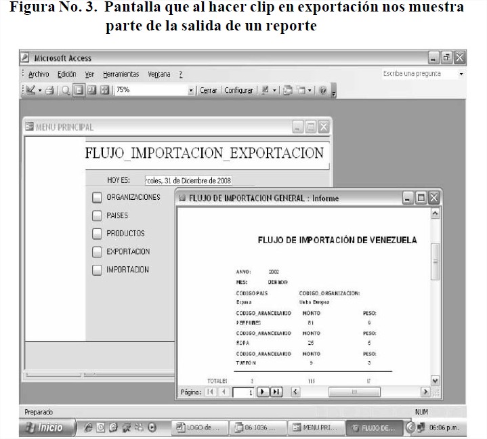The height and width of the screenshot is (439, 487).
Task: Click the HOY ES date field
Action: 188,180
